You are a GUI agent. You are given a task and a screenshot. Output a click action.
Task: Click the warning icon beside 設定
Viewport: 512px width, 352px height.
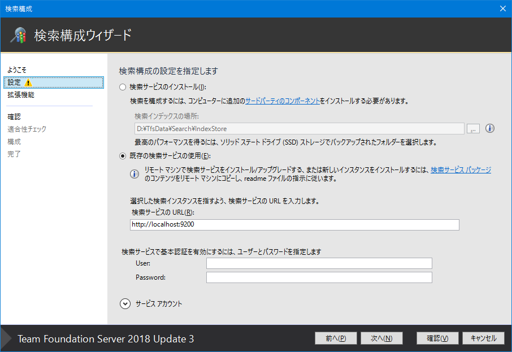click(x=28, y=82)
